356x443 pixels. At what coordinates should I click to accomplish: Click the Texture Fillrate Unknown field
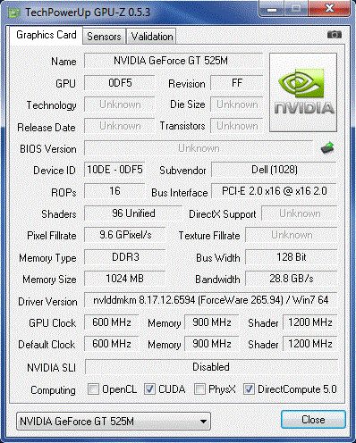click(x=292, y=235)
